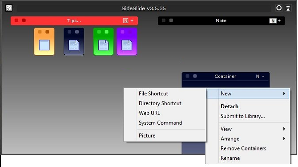Click first red dot on Tips header
This screenshot has height=167, width=298.
point(16,20)
